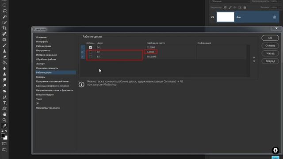Click the info icon beside hint text
Screen dimensions: 283x159
(x=81, y=84)
